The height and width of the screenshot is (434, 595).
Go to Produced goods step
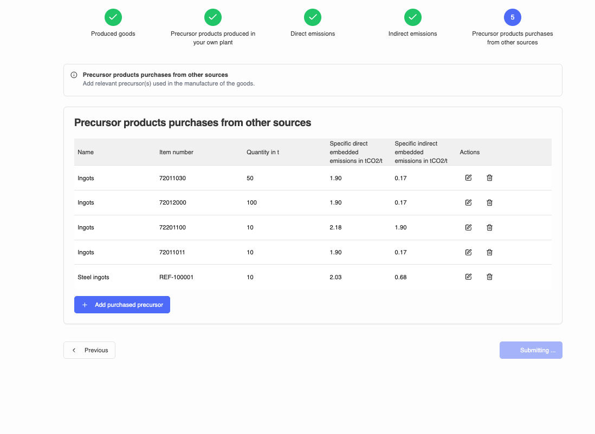[x=113, y=17]
